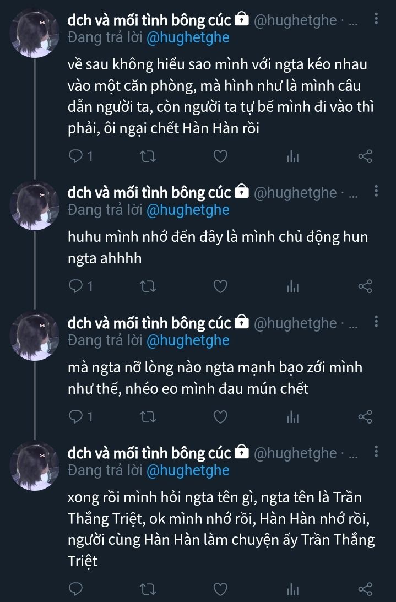Screen dimensions: 396x602
Task: Click @hughetghe reply link in first tweet
Action: click(187, 37)
